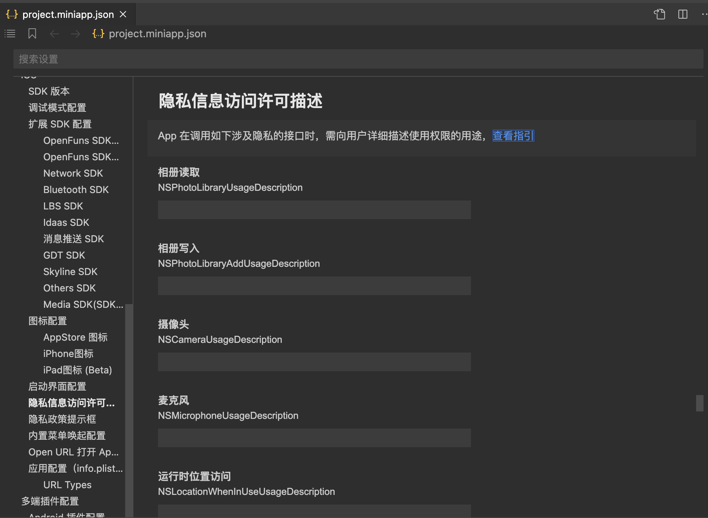Open the 查看指引 link
The width and height of the screenshot is (708, 518).
513,136
